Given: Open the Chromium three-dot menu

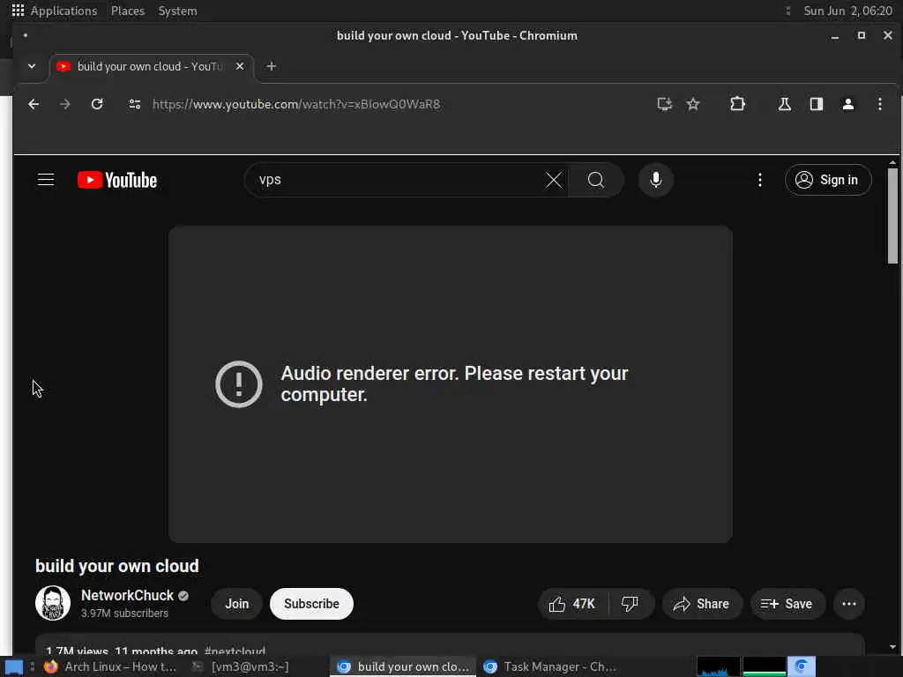Looking at the screenshot, I should click(x=879, y=104).
